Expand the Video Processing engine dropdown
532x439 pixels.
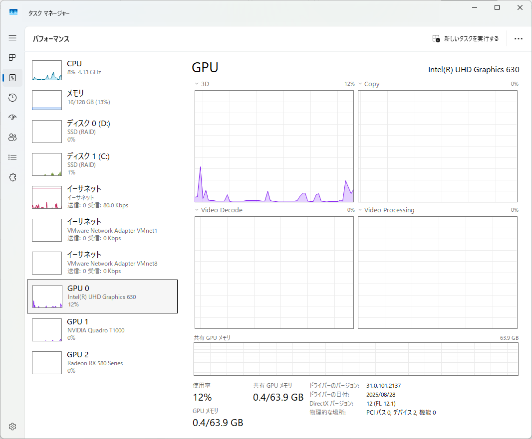point(360,210)
